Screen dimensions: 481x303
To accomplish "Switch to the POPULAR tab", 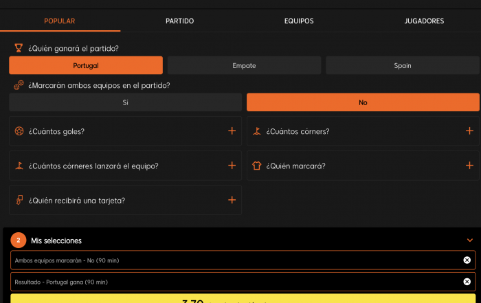I will pyautogui.click(x=60, y=21).
